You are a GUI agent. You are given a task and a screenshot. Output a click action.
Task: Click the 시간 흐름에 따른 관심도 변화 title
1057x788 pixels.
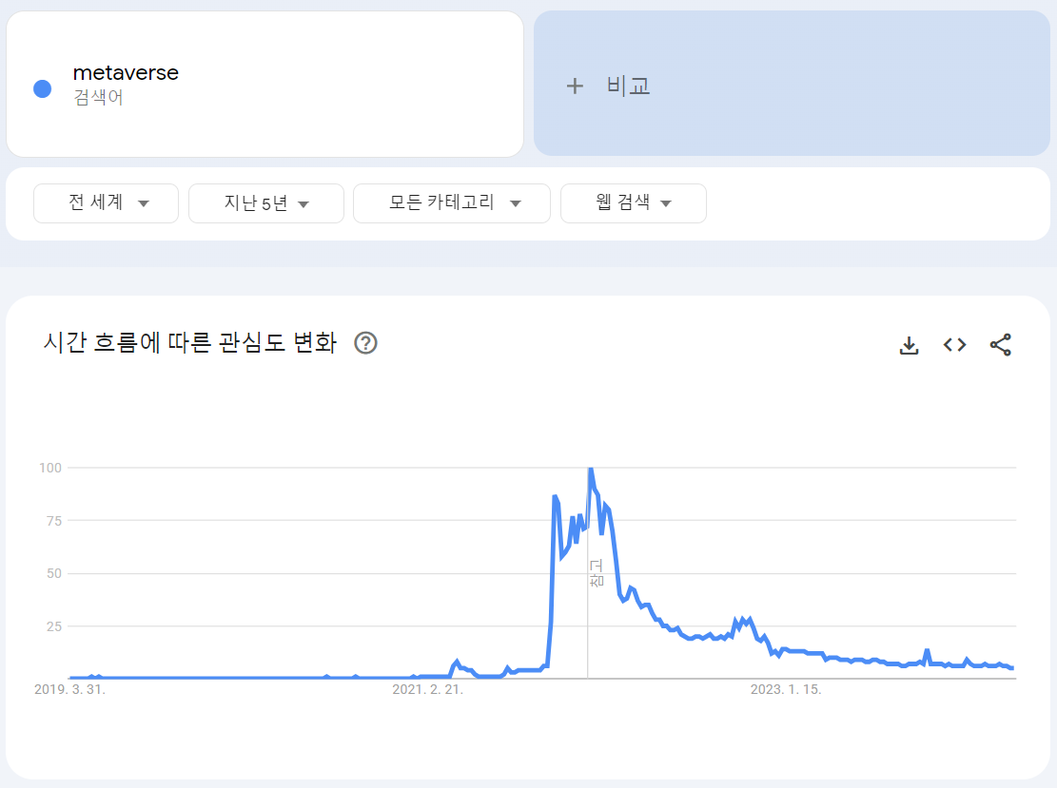[x=190, y=343]
